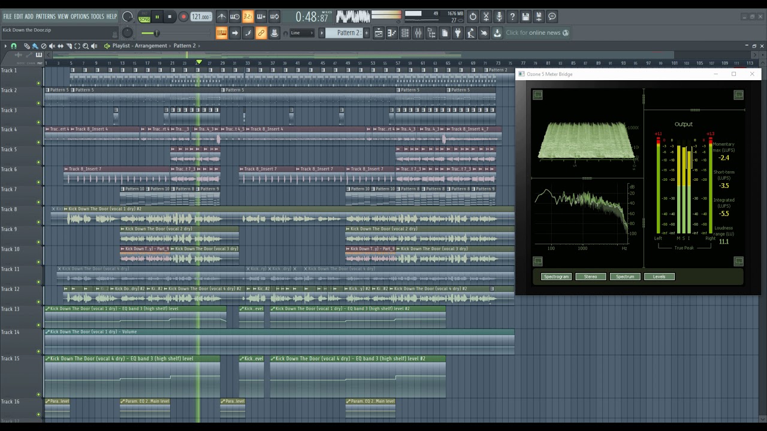
Task: Click the Playlist - Arrangement breadcrumb
Action: click(140, 46)
